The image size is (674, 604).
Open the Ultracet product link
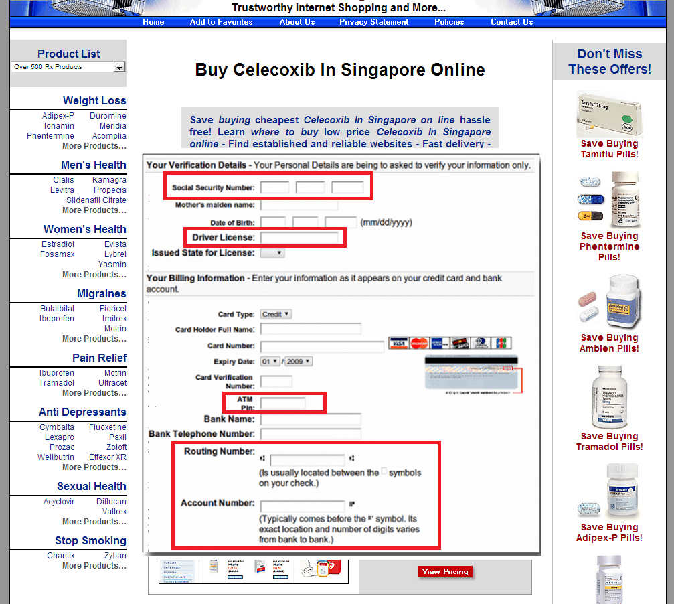click(x=112, y=383)
